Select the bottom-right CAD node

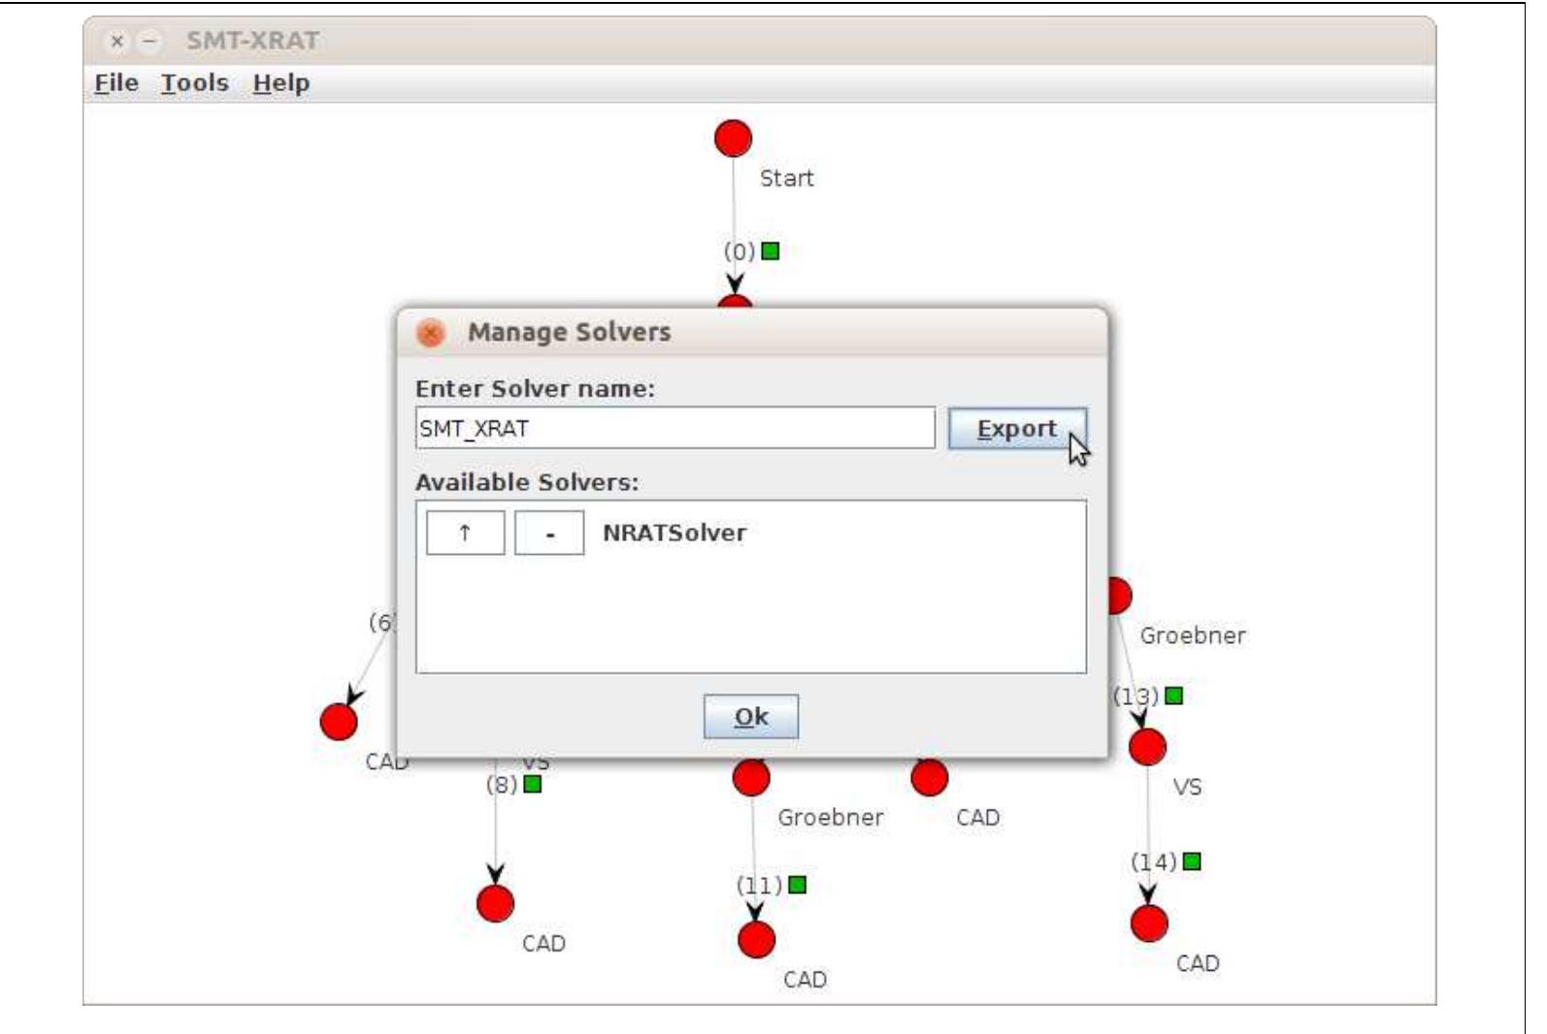tap(1149, 923)
